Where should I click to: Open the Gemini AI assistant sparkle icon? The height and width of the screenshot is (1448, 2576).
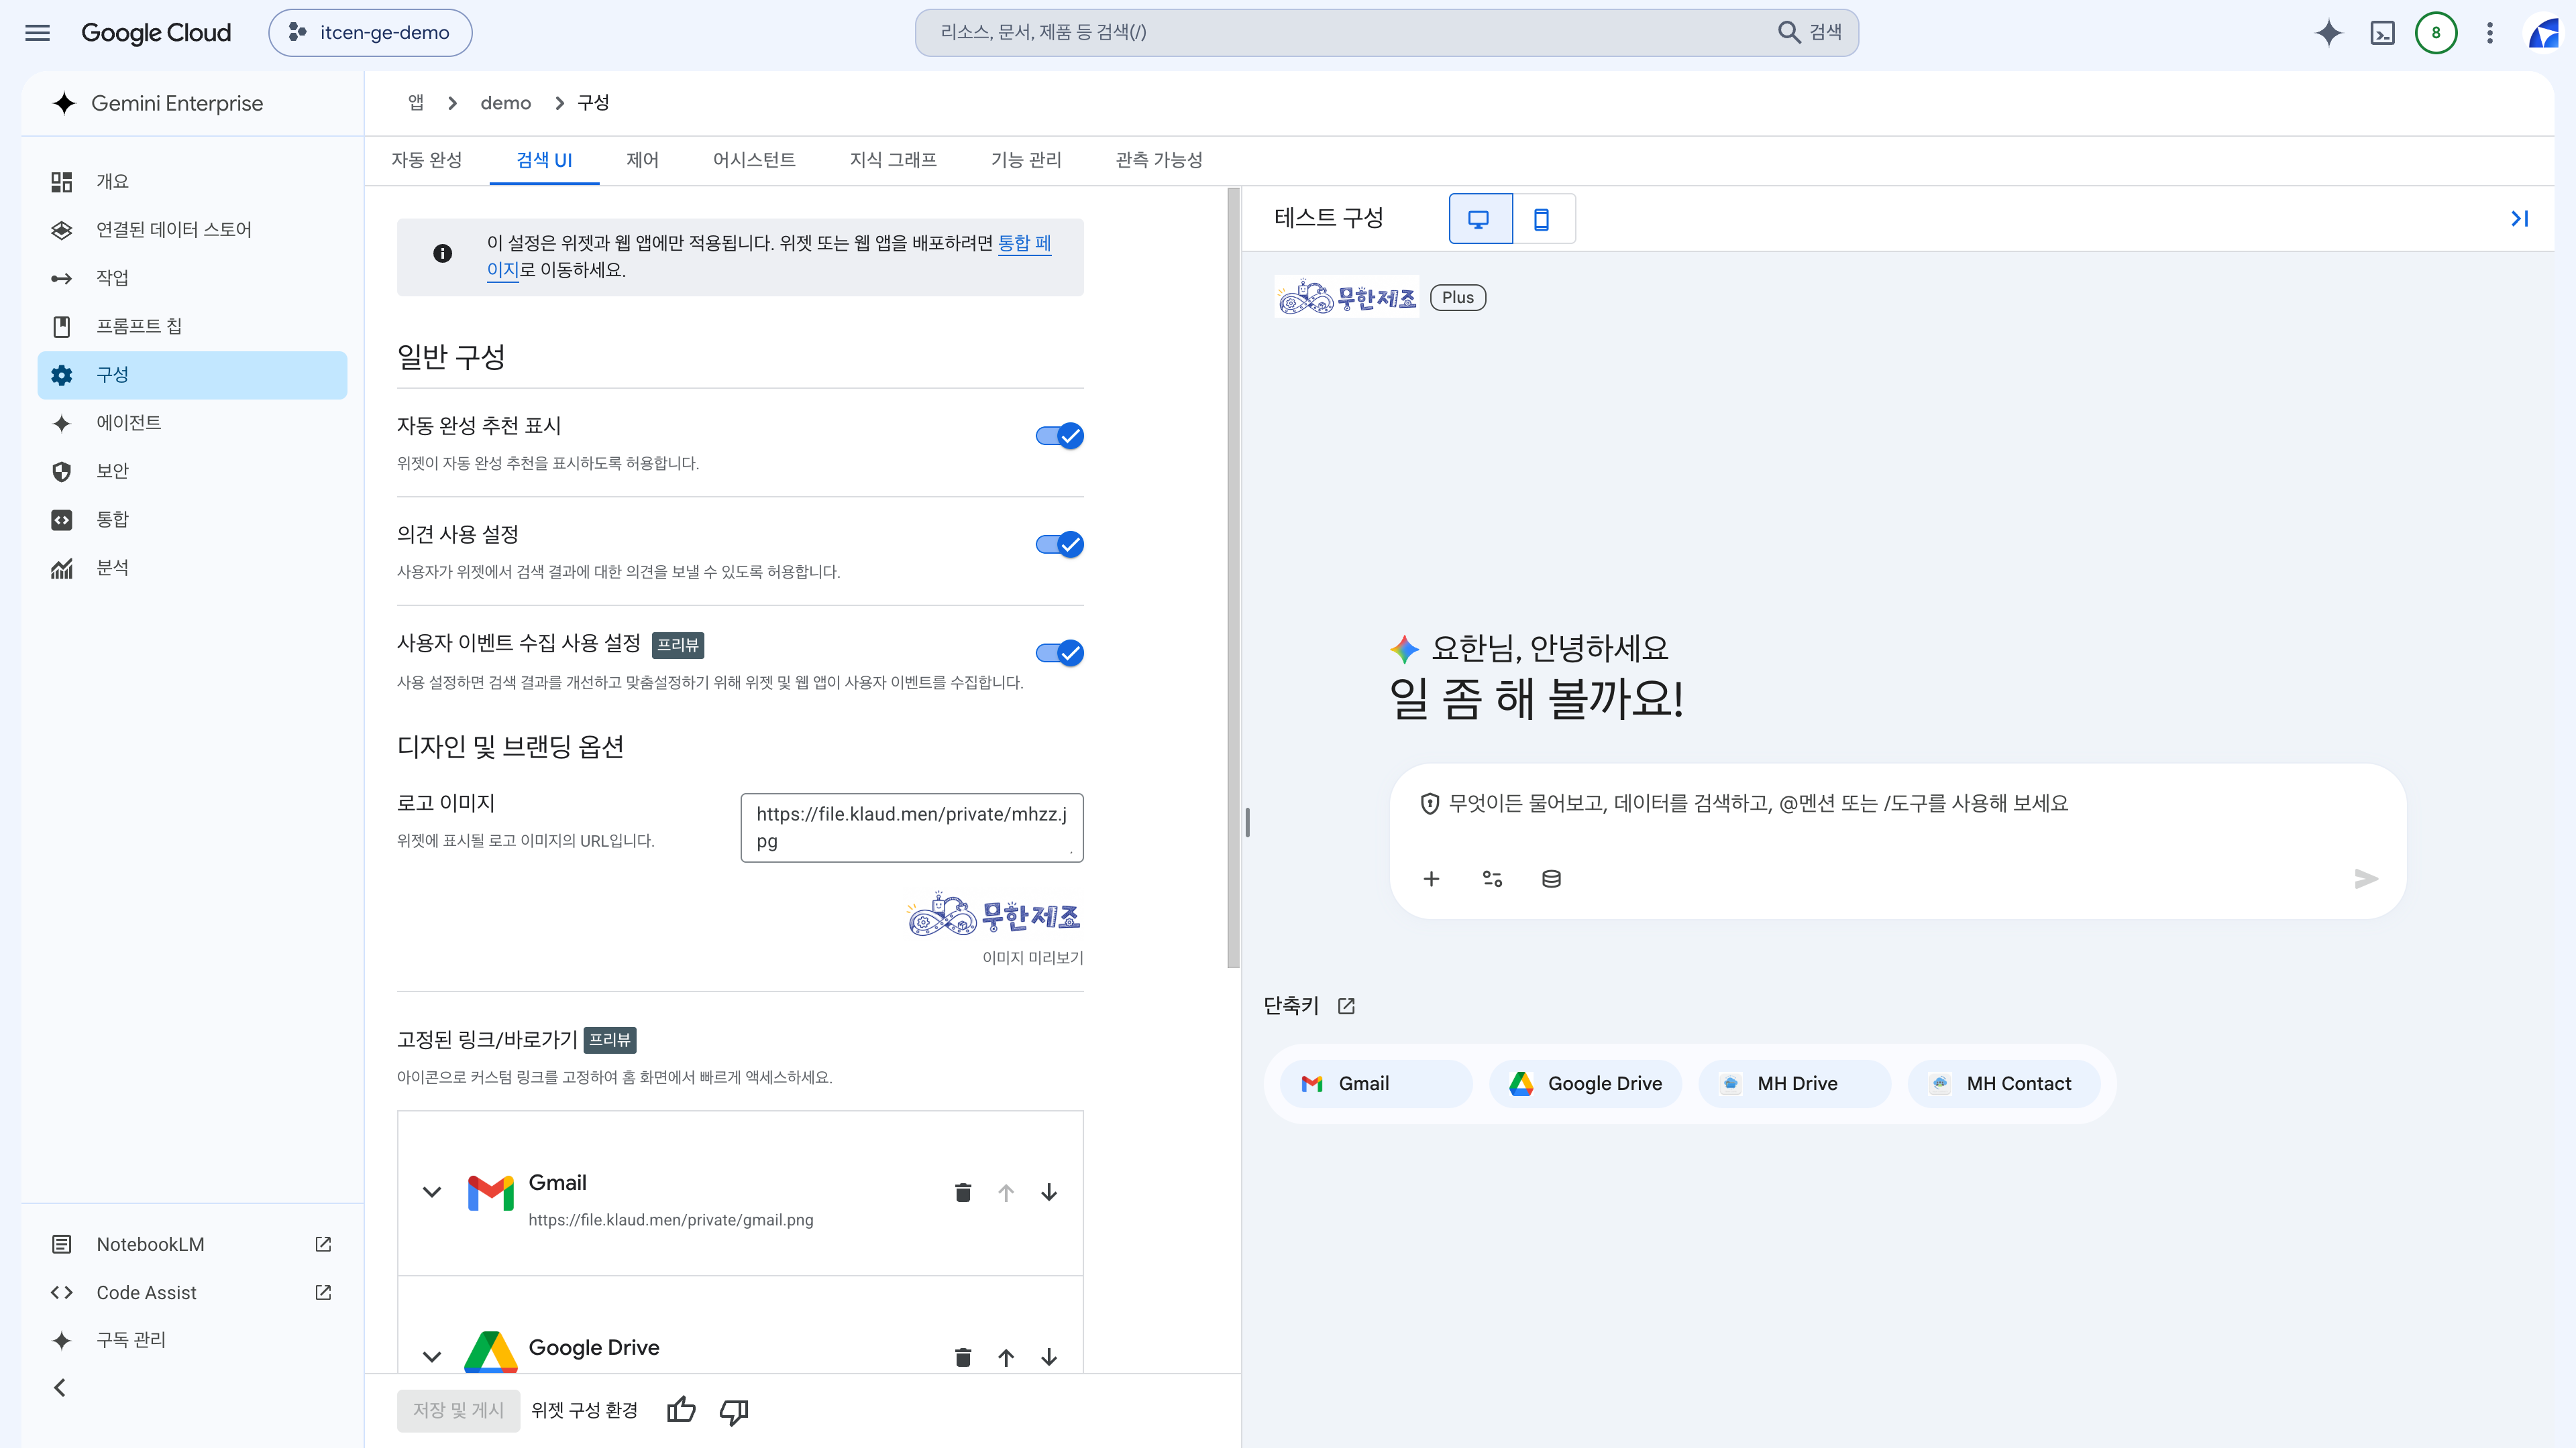(x=2328, y=33)
